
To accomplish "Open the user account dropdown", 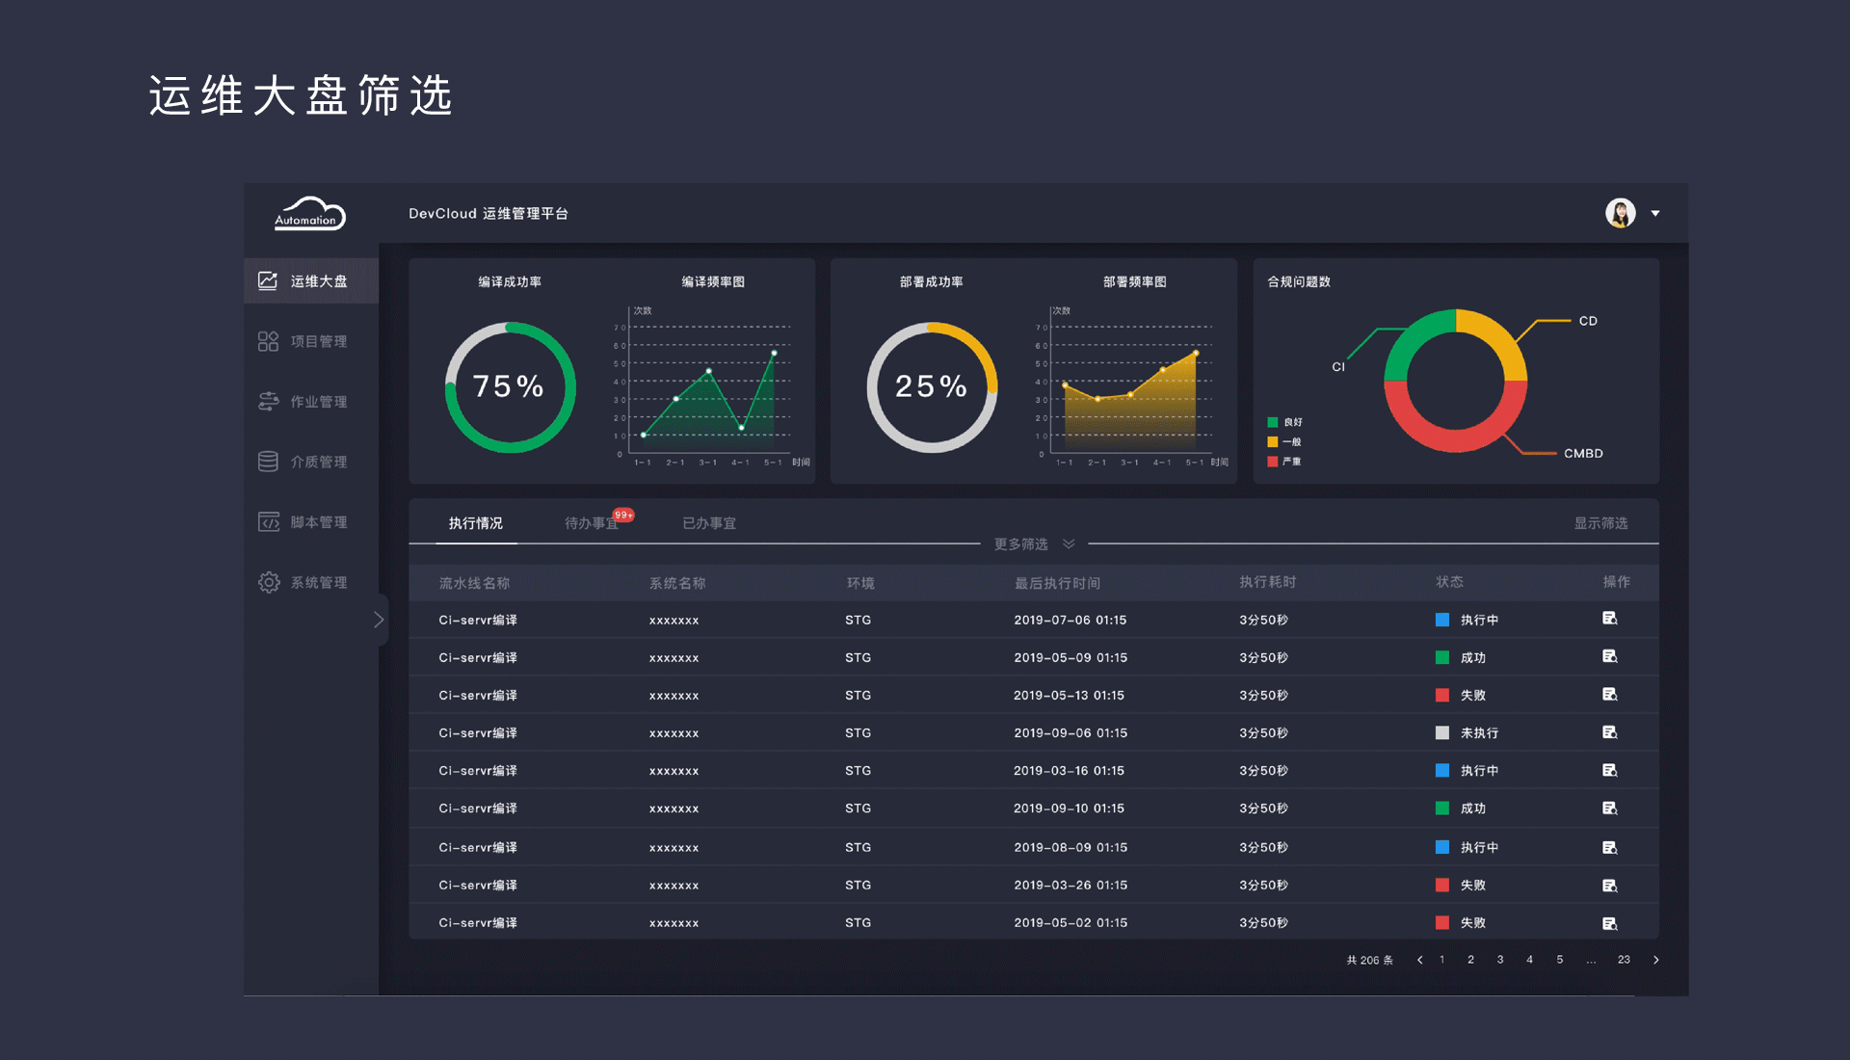I will (x=1656, y=213).
